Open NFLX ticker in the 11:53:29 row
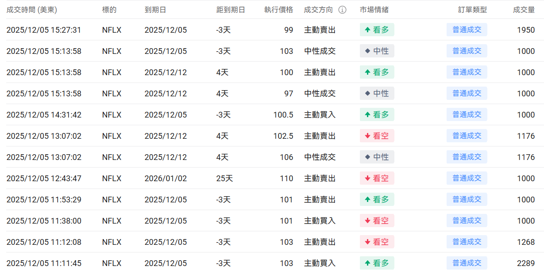544x270 pixels. (x=112, y=199)
